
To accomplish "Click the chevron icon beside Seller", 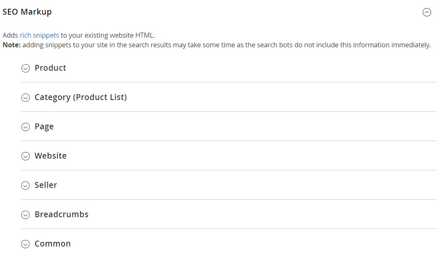I will click(x=26, y=185).
